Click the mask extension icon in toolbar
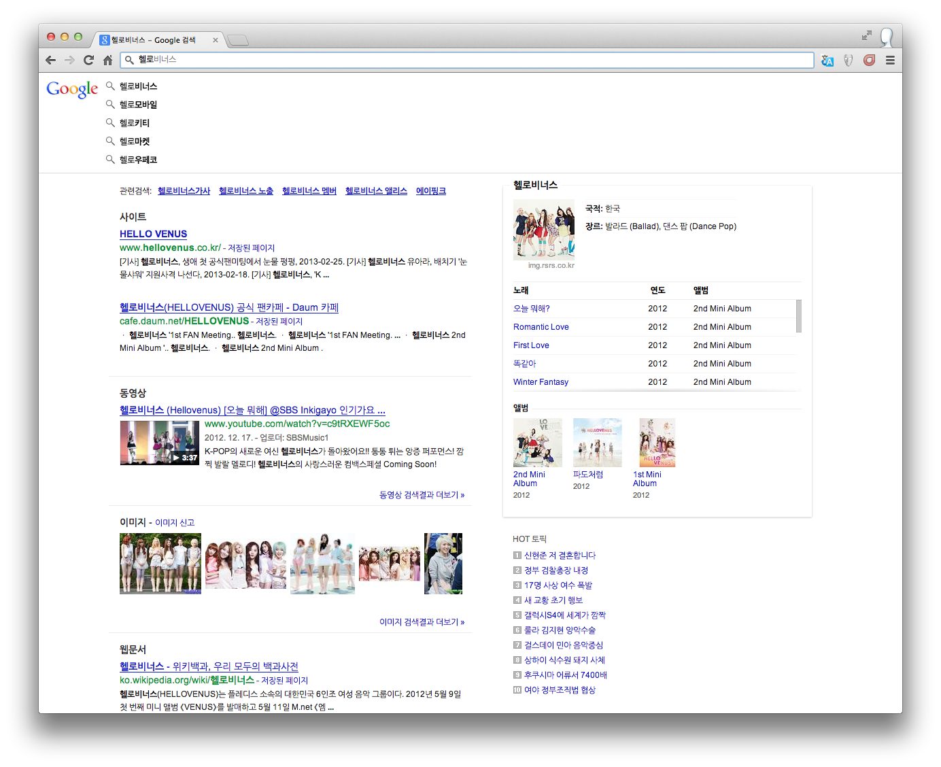Screen dimensions: 941x767 (848, 61)
